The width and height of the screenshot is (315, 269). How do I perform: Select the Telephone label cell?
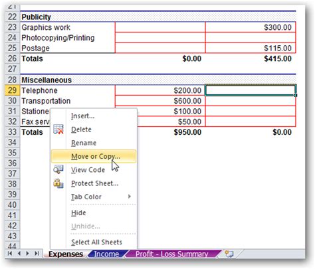pyautogui.click(x=68, y=90)
